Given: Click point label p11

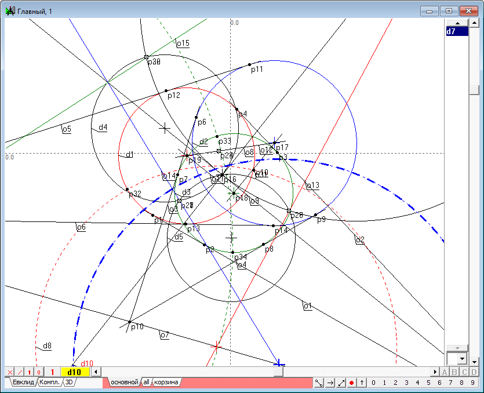Looking at the screenshot, I should click(x=257, y=70).
